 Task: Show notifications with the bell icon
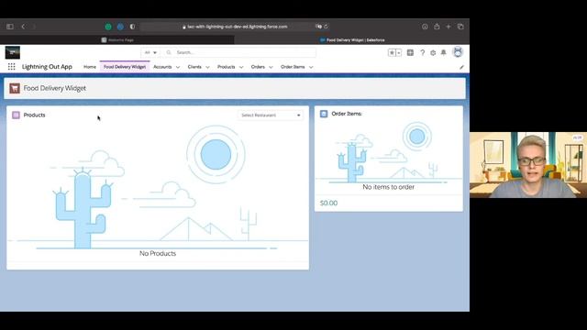[x=444, y=53]
